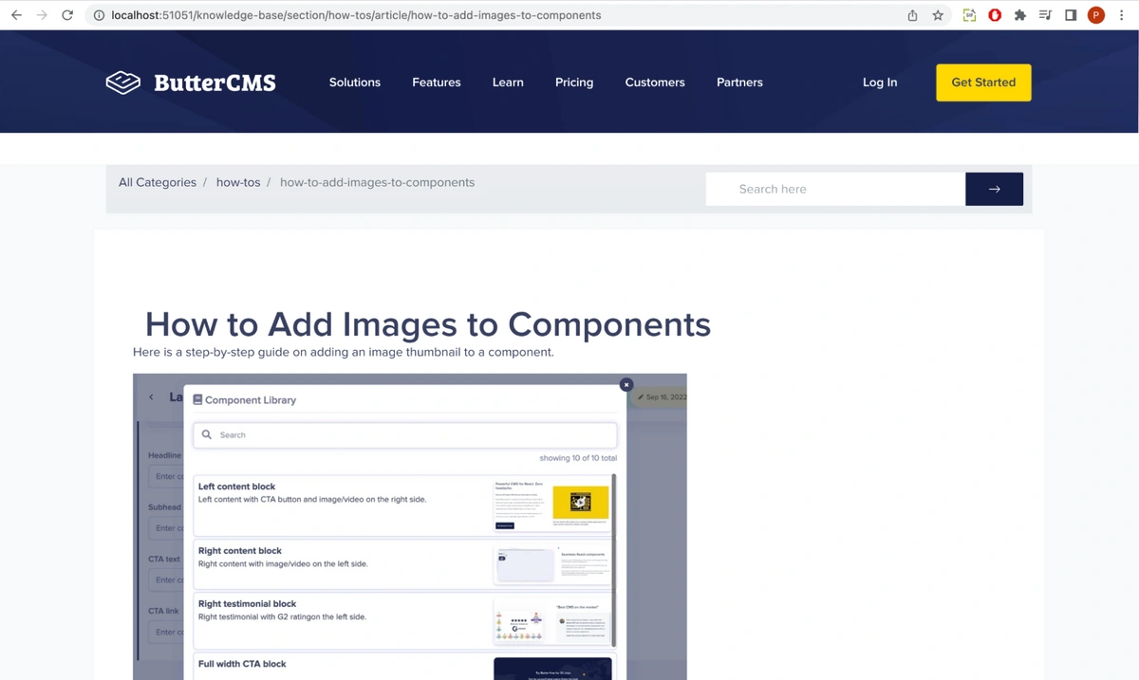Click the ButterCMS logo in header
Screen dimensions: 1139x680
(191, 83)
